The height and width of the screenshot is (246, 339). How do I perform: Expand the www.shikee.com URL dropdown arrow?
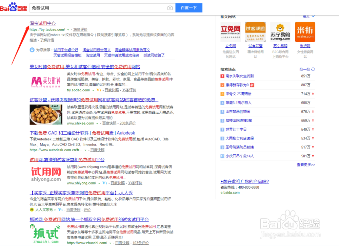tap(97, 124)
